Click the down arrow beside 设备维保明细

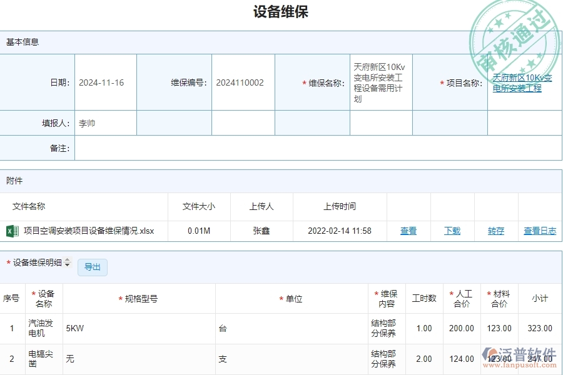pyautogui.click(x=68, y=265)
